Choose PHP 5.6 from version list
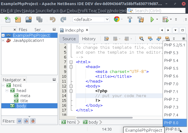Viewport: 188px width, 133px height. tap(175, 76)
